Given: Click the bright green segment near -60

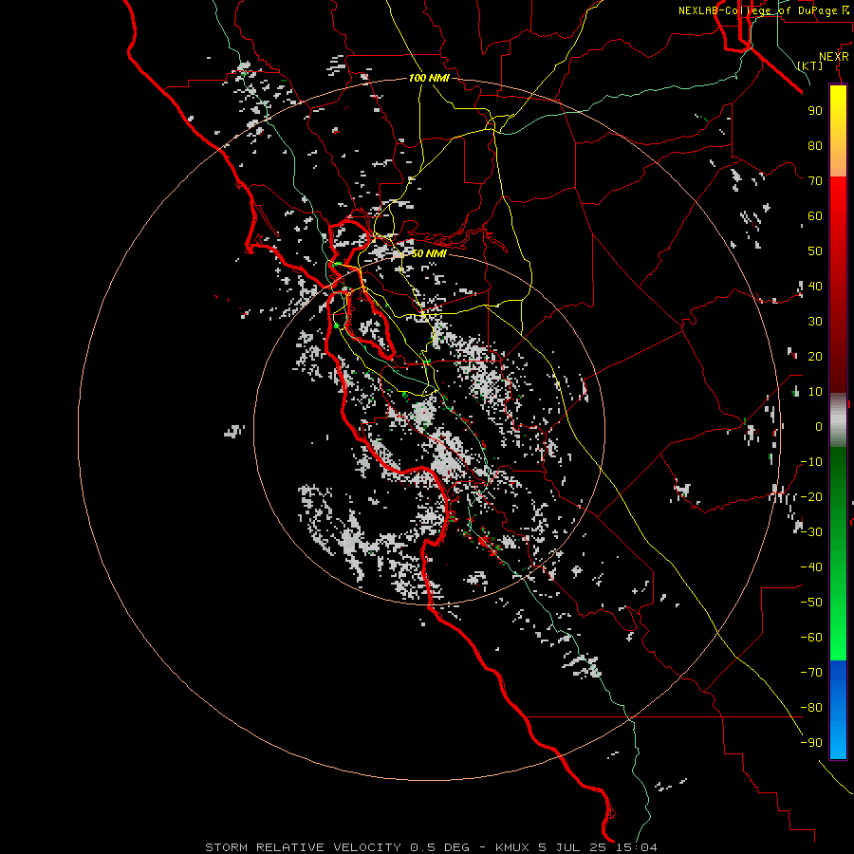Looking at the screenshot, I should point(838,638).
